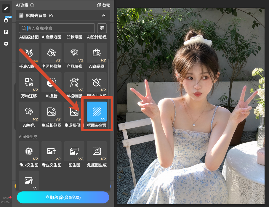Screen dimensions: 269x207
Task: Click the 立即移除(会员免费) button
Action: click(x=63, y=198)
